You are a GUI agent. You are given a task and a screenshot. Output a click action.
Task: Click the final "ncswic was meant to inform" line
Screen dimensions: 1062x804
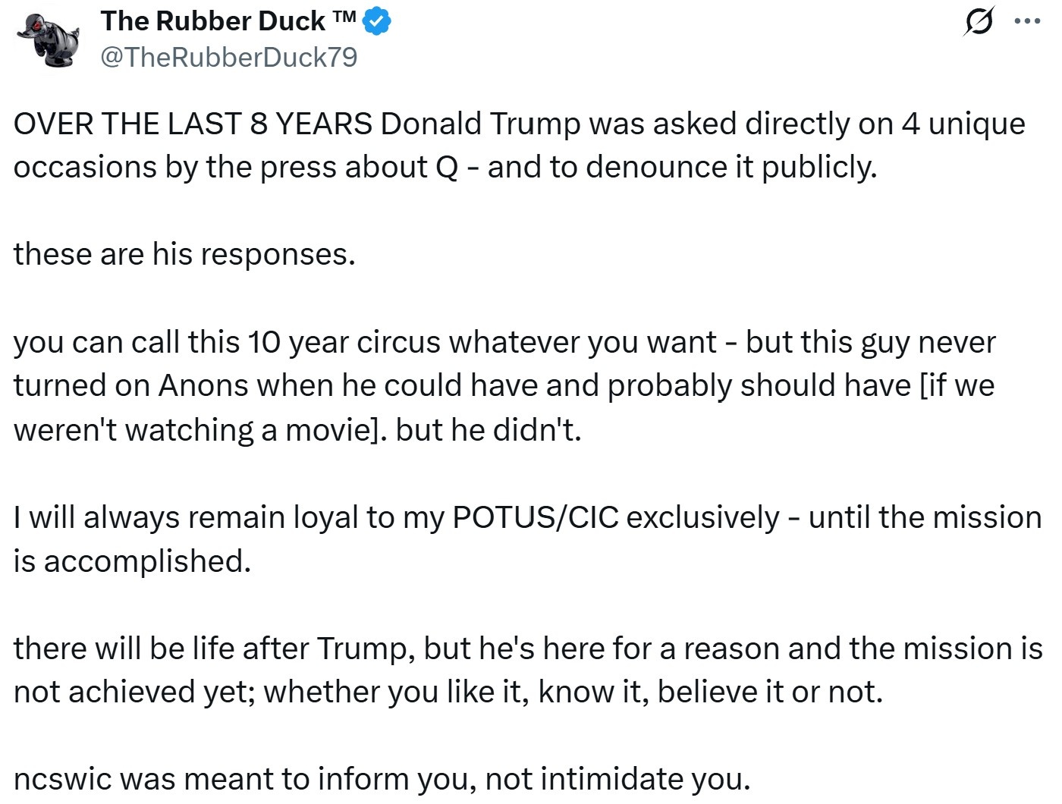382,779
